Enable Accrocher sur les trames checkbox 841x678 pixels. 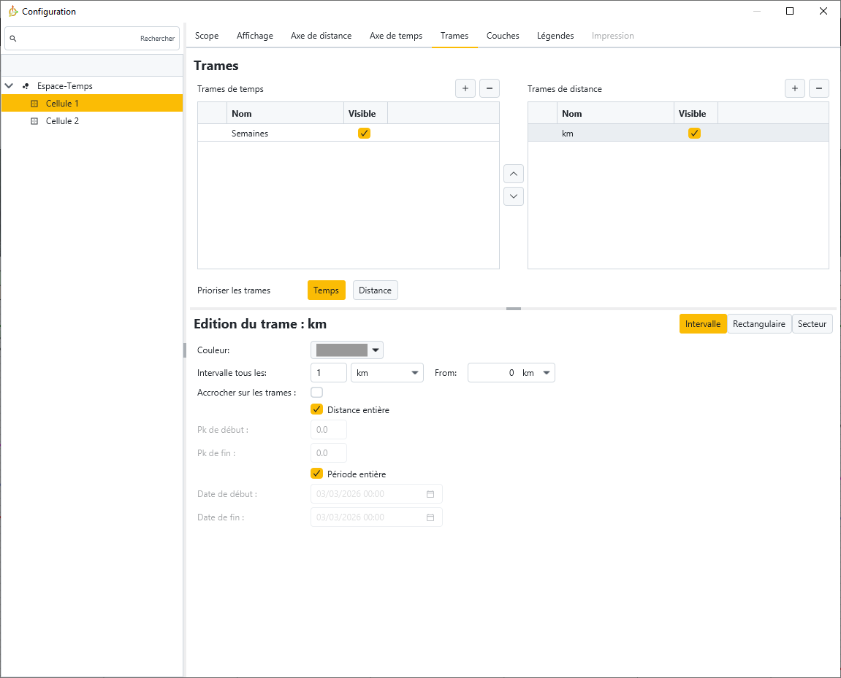pos(317,393)
